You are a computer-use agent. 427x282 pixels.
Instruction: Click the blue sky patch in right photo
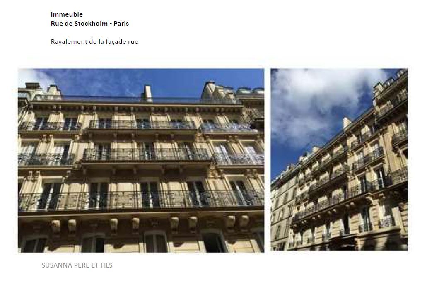[280, 161]
